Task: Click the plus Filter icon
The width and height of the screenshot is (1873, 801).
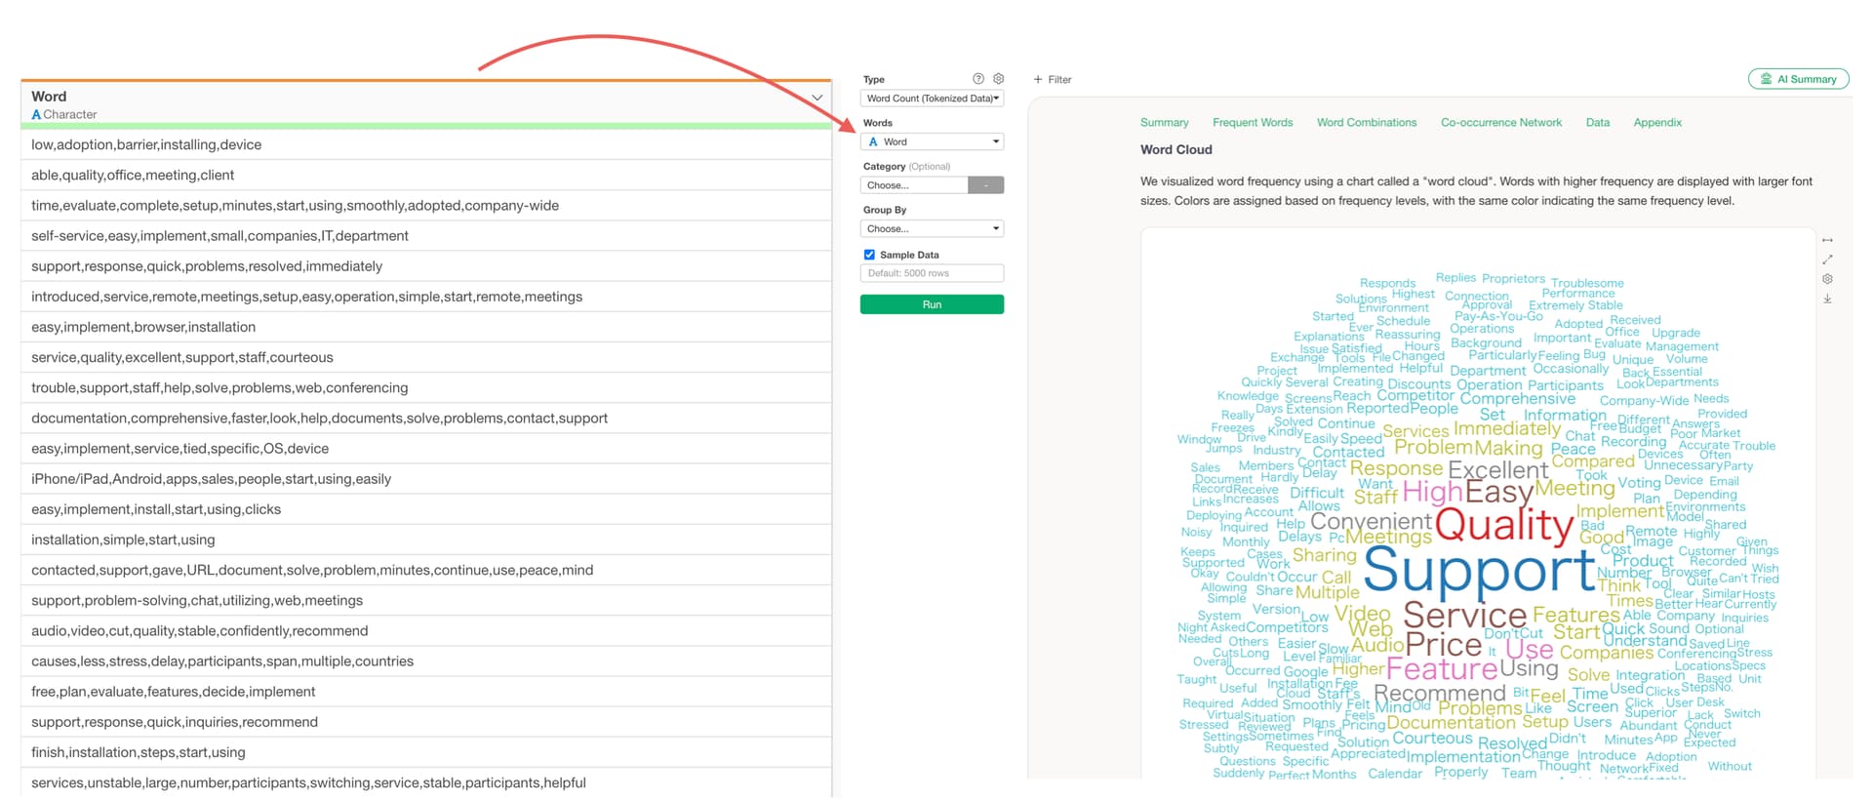Action: pyautogui.click(x=1038, y=80)
